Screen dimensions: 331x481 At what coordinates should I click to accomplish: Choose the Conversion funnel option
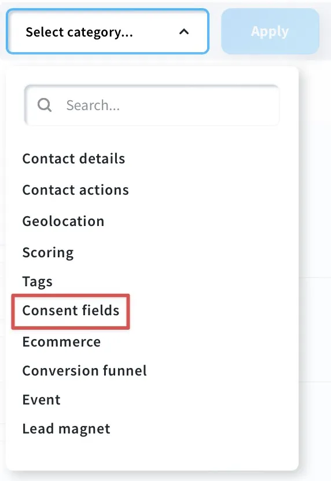pyautogui.click(x=84, y=370)
